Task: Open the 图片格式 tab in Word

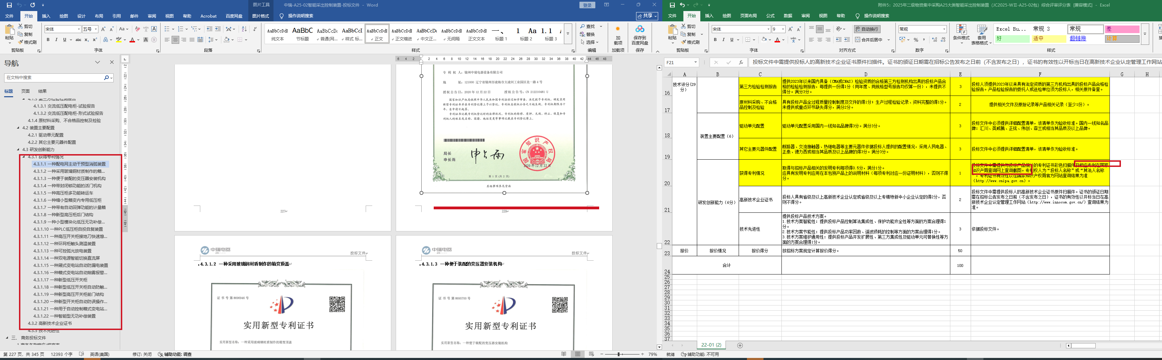Action: point(260,16)
